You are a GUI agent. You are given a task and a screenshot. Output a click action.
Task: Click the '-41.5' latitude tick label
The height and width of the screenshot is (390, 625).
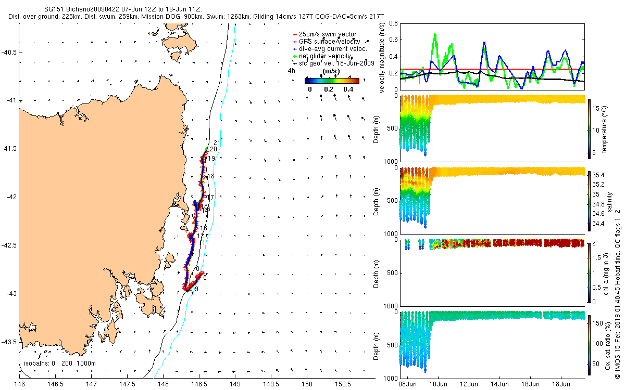(9, 149)
